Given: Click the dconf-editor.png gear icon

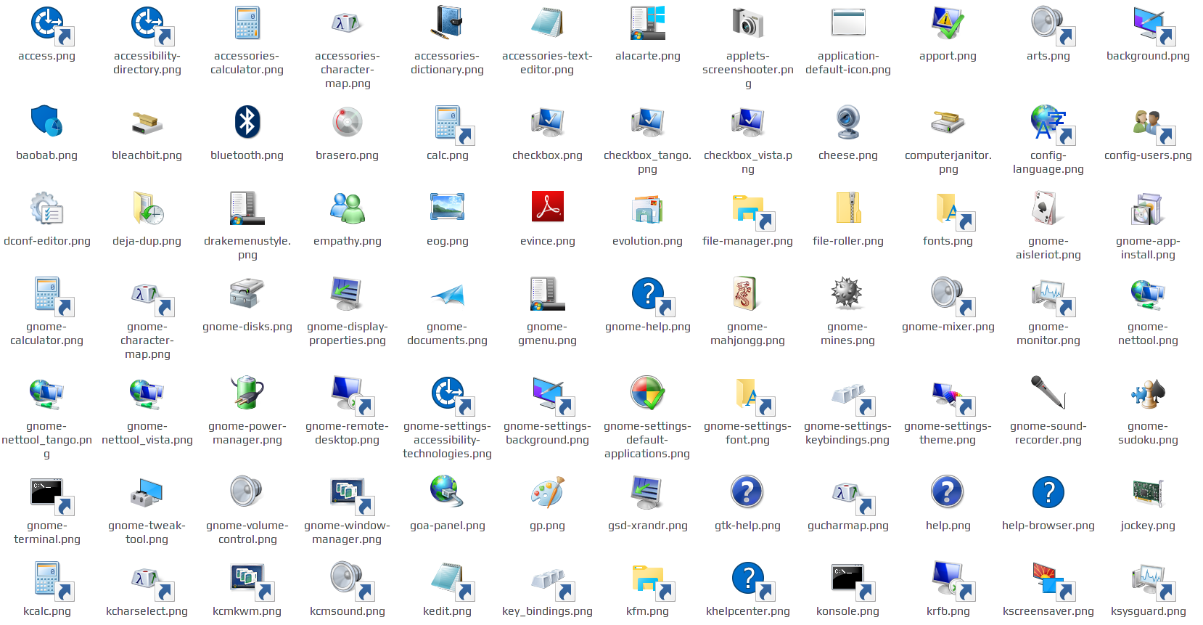Looking at the screenshot, I should [47, 208].
